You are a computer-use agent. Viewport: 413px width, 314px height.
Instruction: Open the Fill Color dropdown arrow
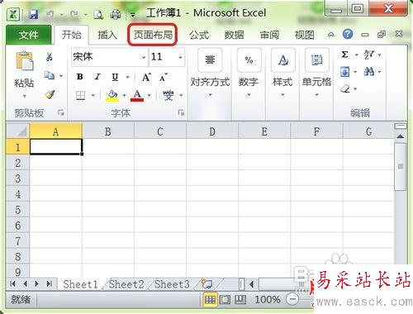[x=124, y=96]
